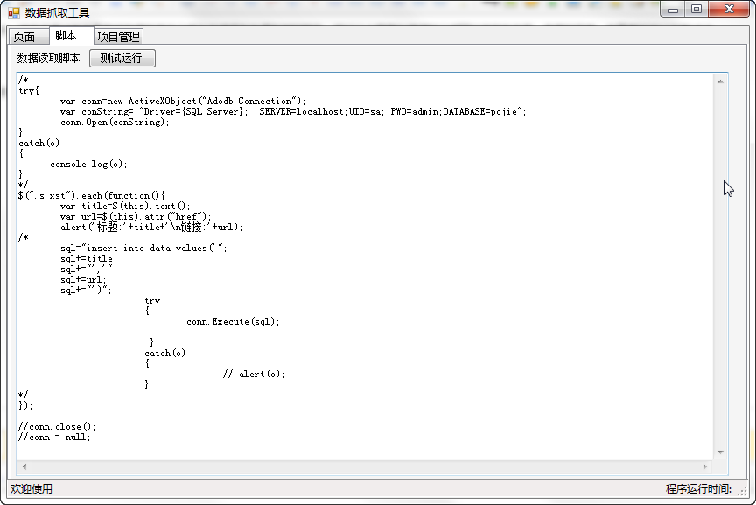Click the // alert(o) comment line

pyautogui.click(x=254, y=374)
